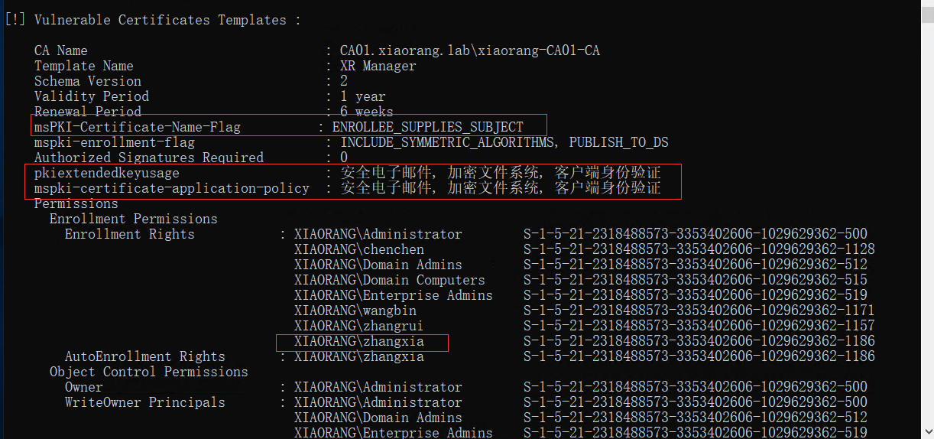The height and width of the screenshot is (439, 934).
Task: Click the red-boxed XIAORANG\zhangxia entry
Action: pos(358,341)
